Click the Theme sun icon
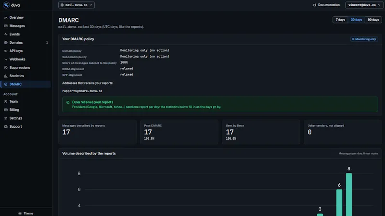Image resolution: width=385 pixels, height=216 pixels. click(x=20, y=213)
